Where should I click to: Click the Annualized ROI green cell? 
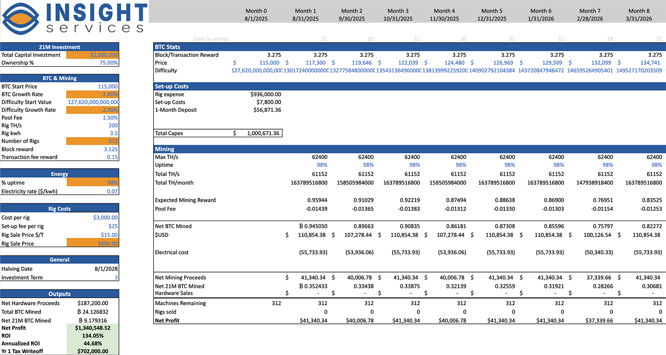[92, 343]
